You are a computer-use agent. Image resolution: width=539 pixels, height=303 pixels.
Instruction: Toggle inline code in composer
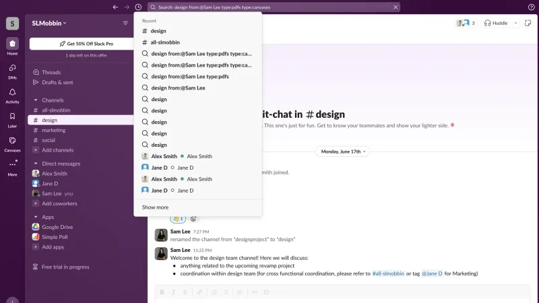pos(255,292)
